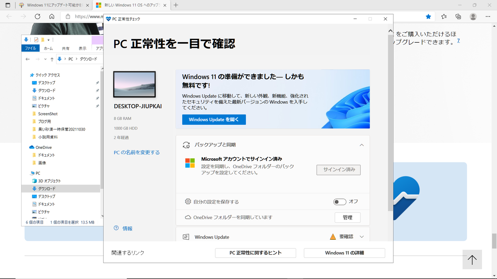Click the サインイン済み button
Image resolution: width=497 pixels, height=279 pixels.
point(339,170)
